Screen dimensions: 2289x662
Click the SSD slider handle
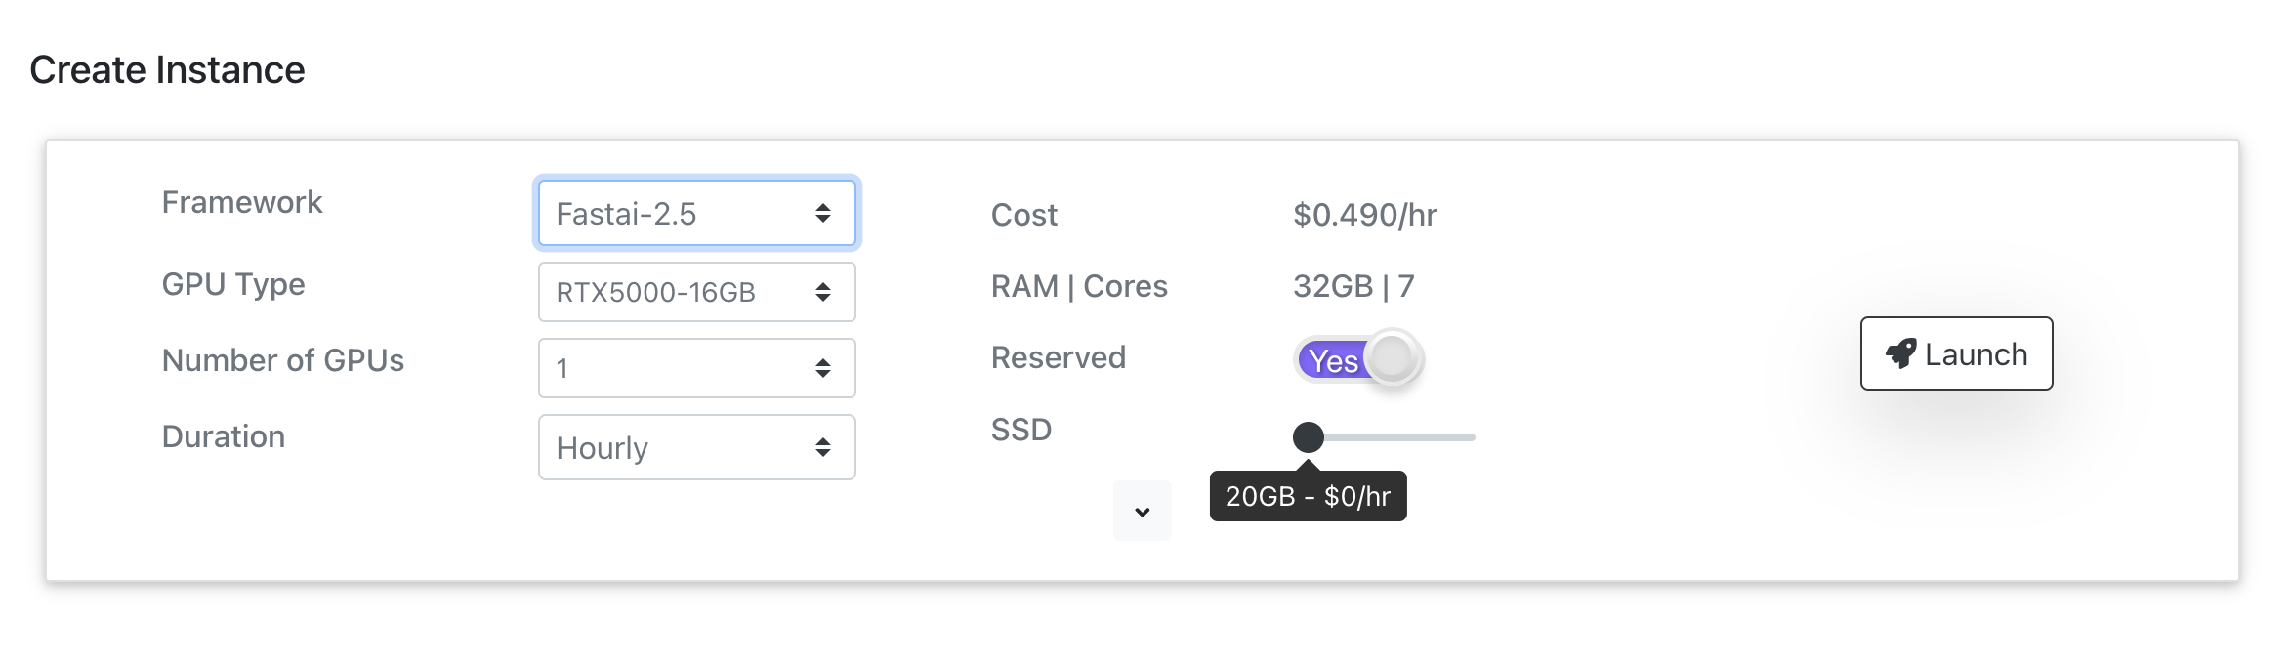pos(1309,436)
